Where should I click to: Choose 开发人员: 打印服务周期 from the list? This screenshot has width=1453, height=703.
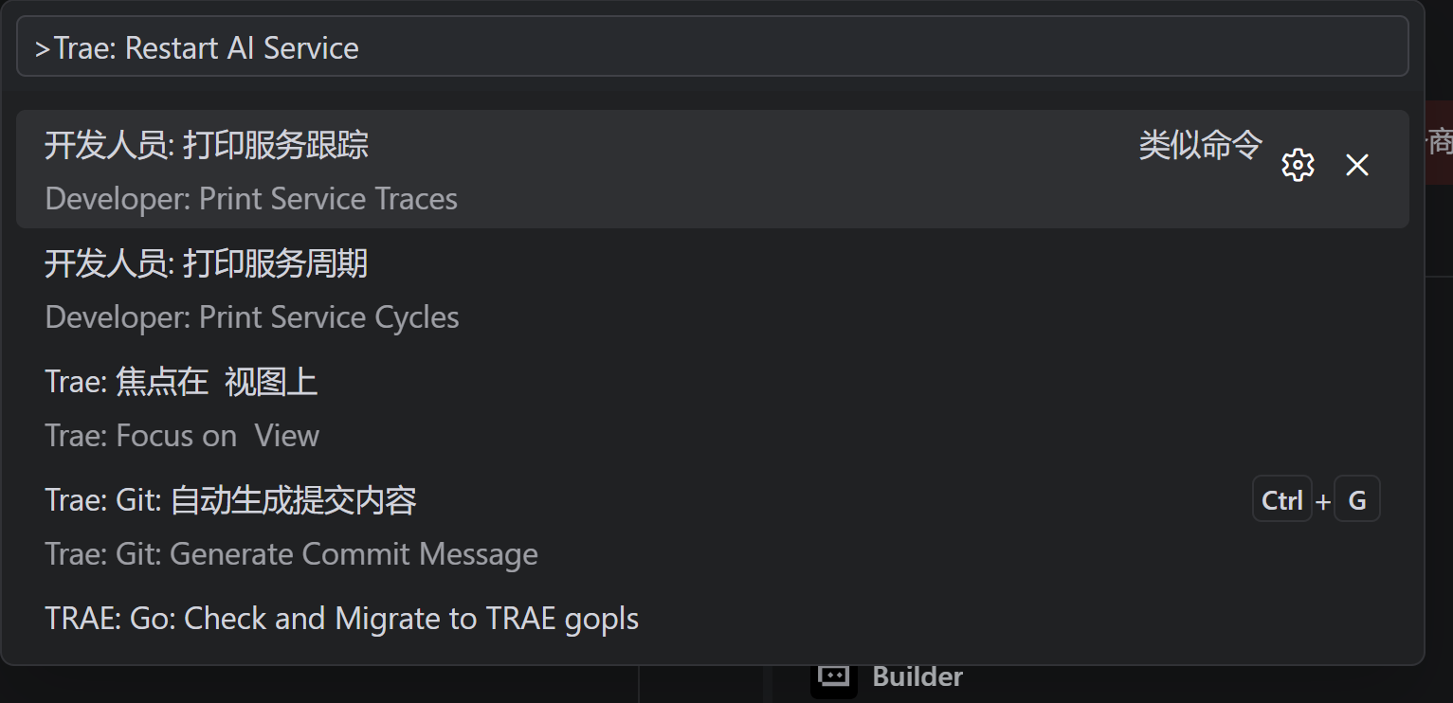coord(207,263)
